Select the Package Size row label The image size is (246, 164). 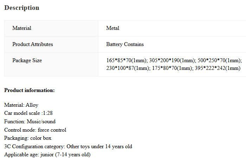point(27,60)
